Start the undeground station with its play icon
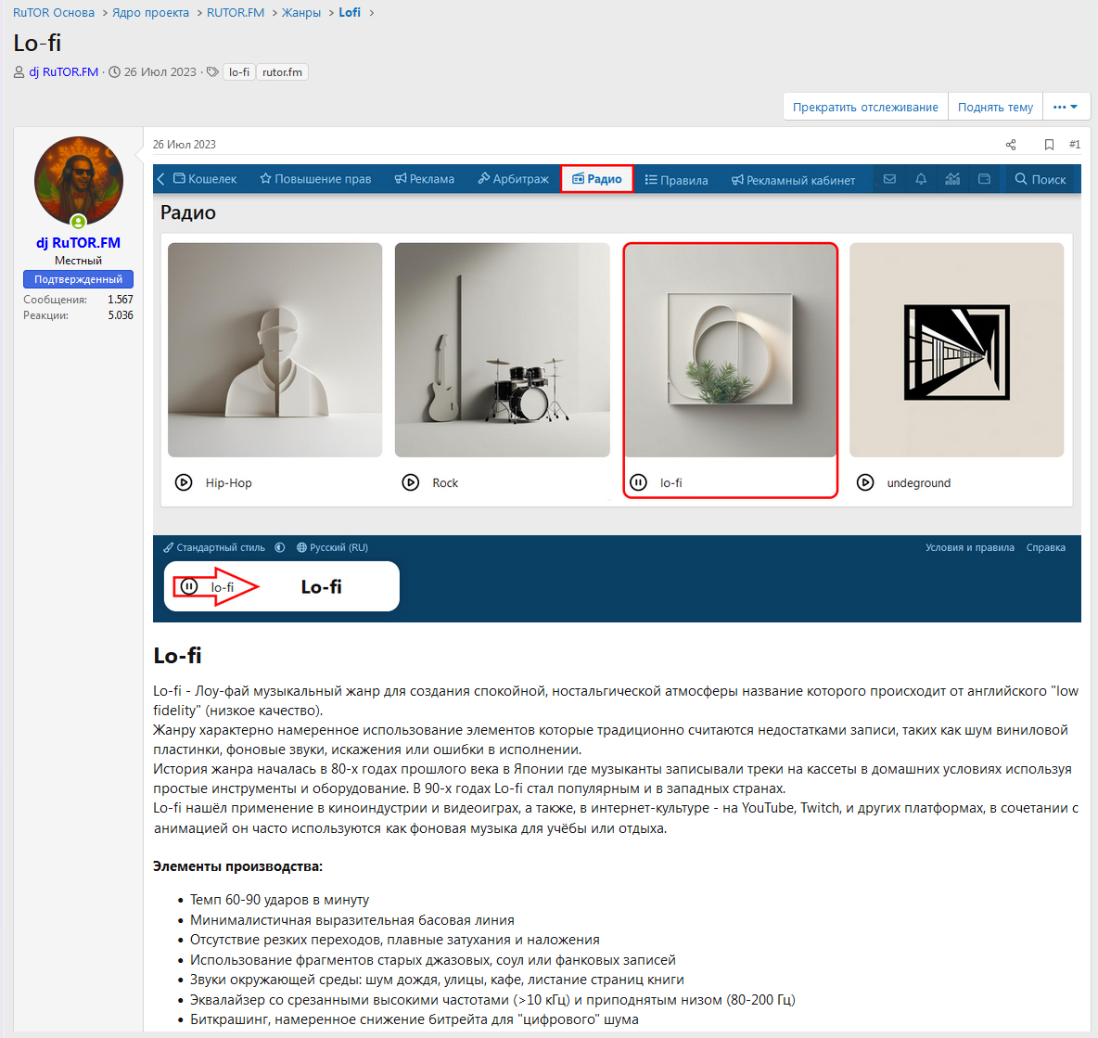 [865, 482]
